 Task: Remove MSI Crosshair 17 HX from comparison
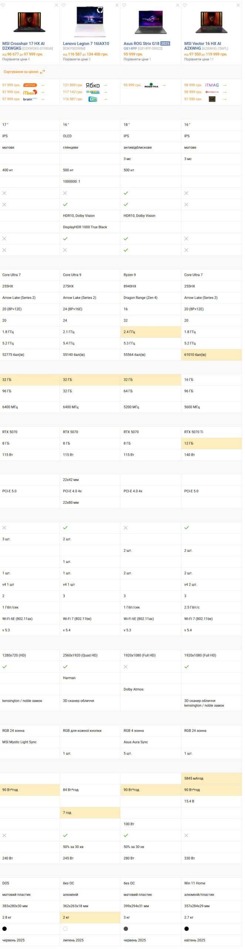[x=56, y=5]
